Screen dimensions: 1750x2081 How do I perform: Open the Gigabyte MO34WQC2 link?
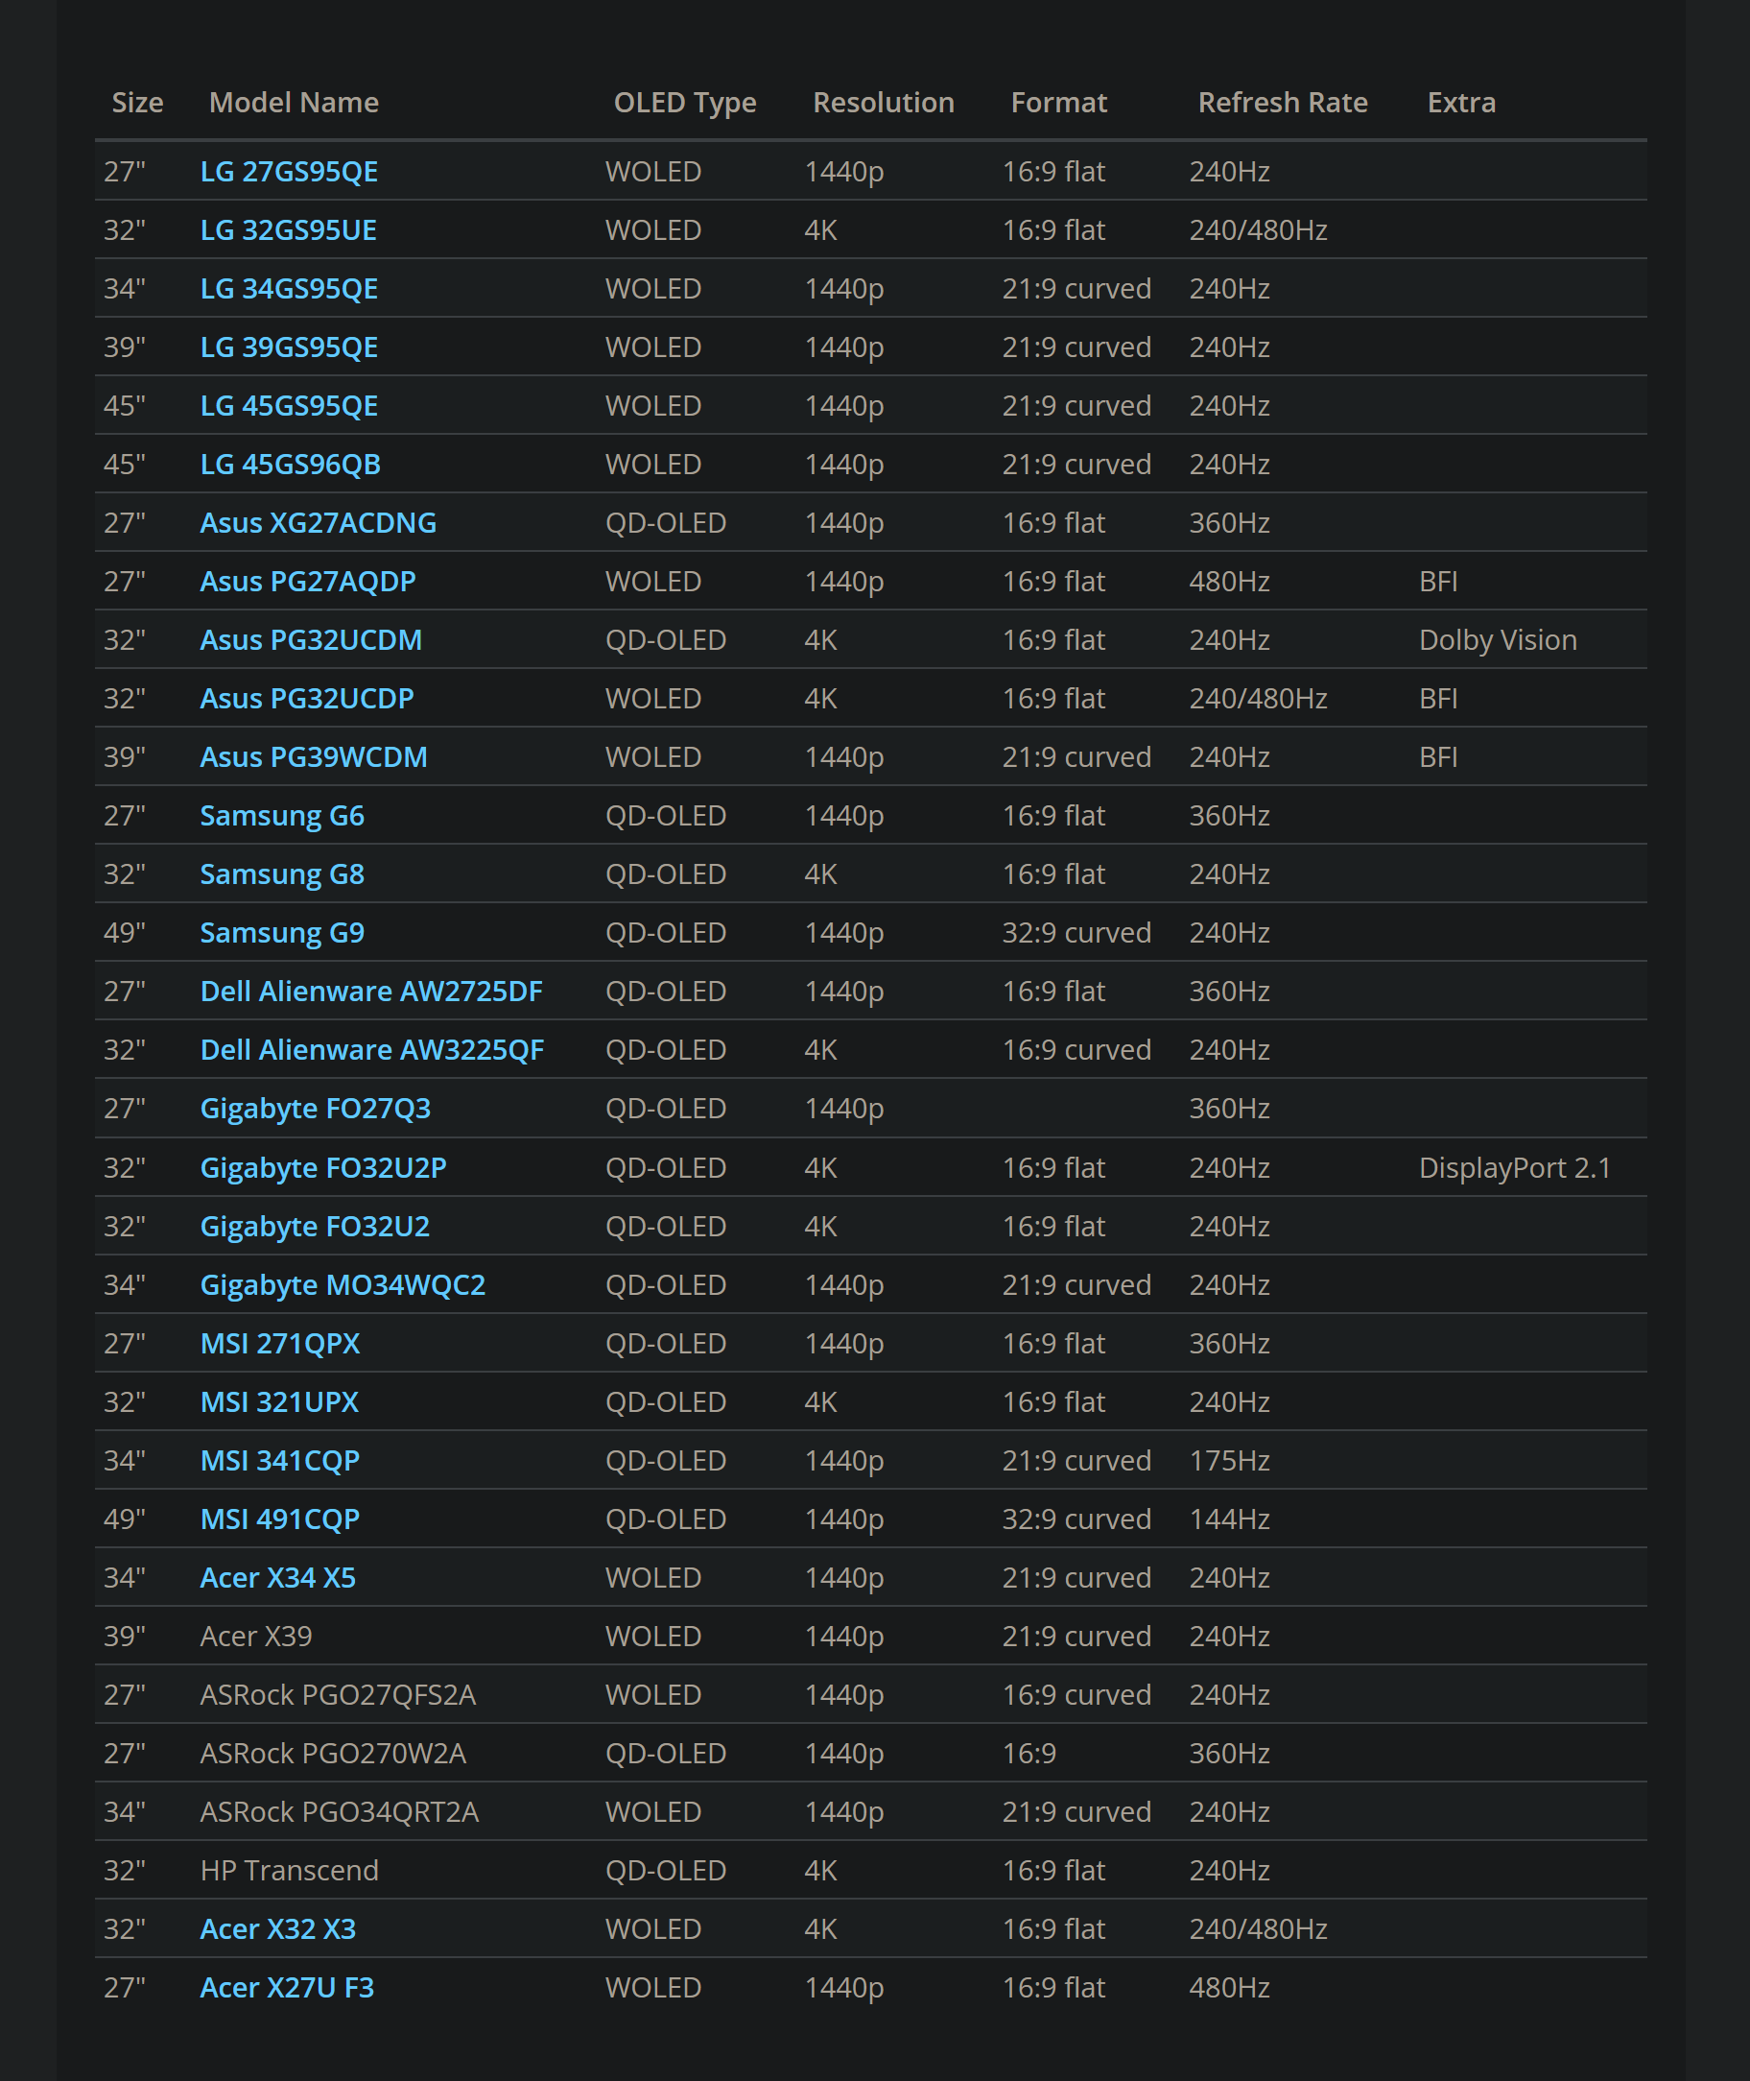tap(343, 1284)
